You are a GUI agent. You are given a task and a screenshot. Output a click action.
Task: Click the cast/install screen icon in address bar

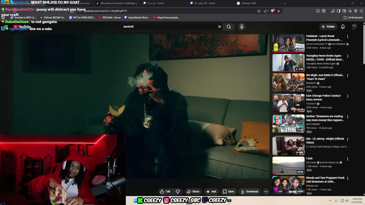259,11
